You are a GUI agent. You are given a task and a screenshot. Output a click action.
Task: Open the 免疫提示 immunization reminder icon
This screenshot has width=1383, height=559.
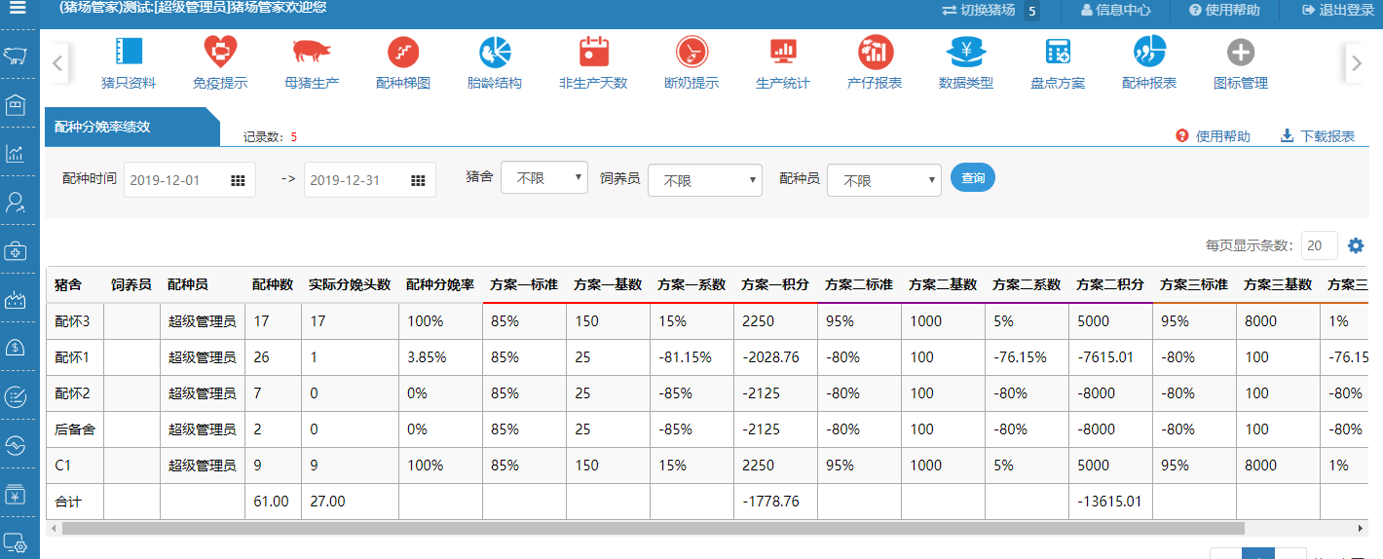pyautogui.click(x=220, y=53)
